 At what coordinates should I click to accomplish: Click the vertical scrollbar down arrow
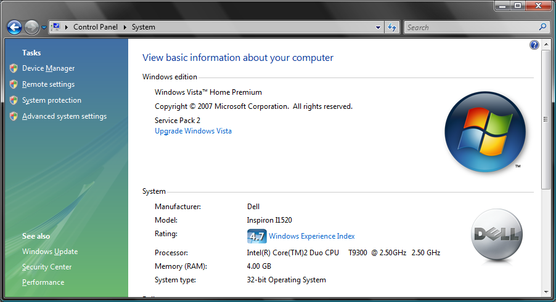pyautogui.click(x=546, y=292)
